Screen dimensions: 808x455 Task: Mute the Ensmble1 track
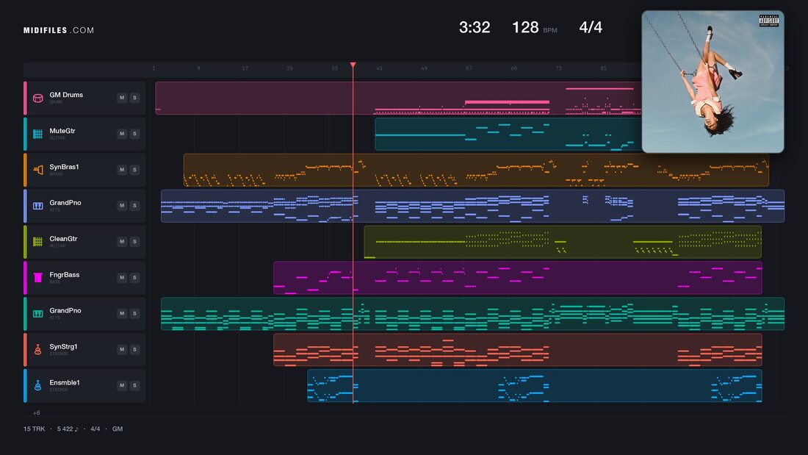click(122, 385)
